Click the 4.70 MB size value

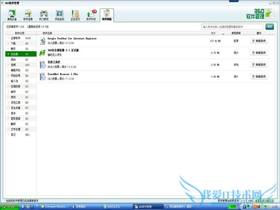tap(215, 53)
